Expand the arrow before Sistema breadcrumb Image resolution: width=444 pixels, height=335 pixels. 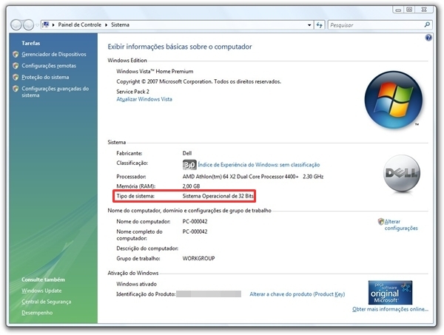(x=106, y=25)
